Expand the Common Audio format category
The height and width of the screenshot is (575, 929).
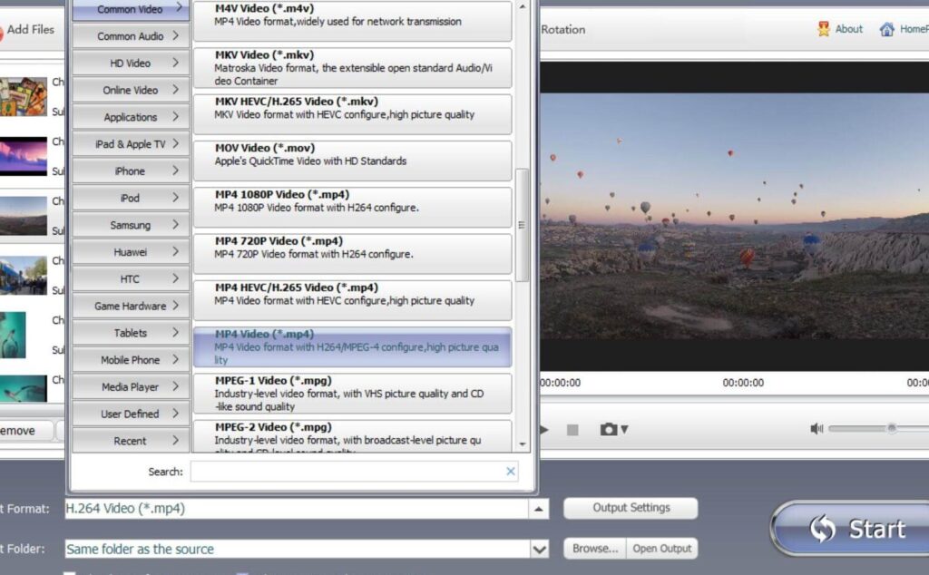[131, 36]
